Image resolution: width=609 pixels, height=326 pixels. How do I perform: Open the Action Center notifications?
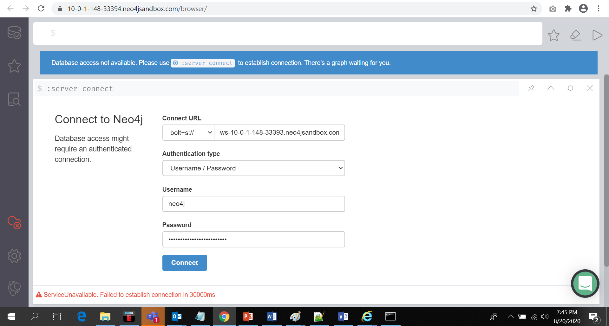pos(594,316)
